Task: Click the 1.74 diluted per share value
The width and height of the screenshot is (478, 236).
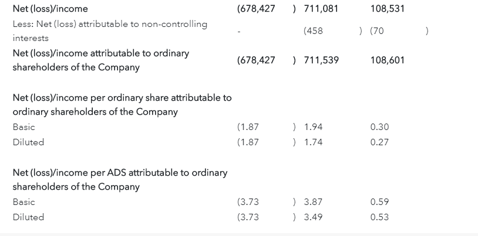Action: click(x=313, y=142)
